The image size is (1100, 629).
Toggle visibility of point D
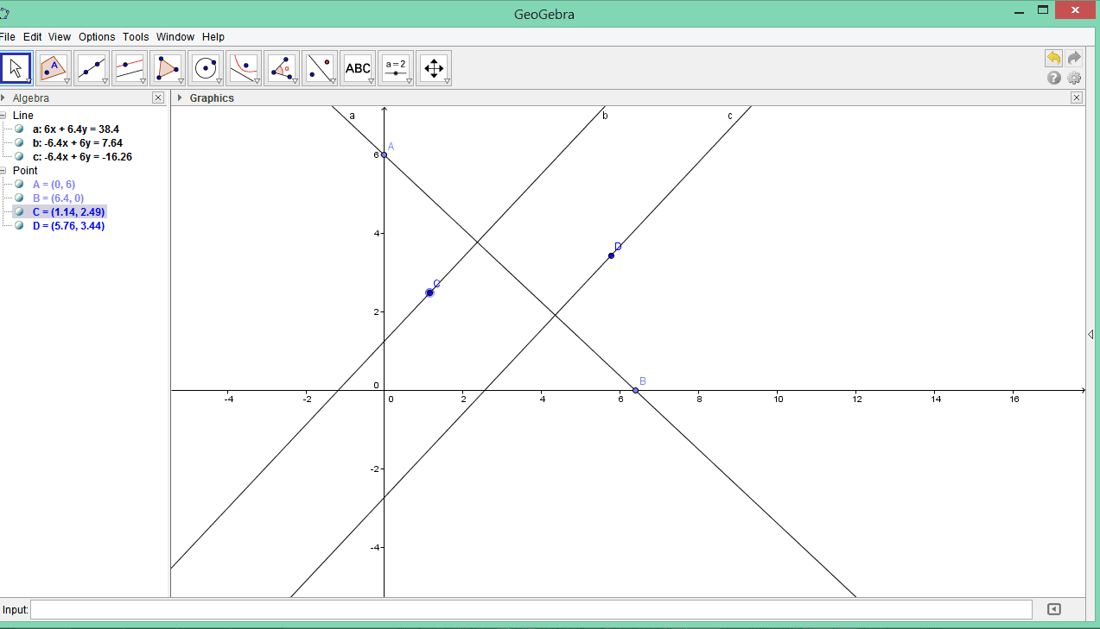[19, 225]
